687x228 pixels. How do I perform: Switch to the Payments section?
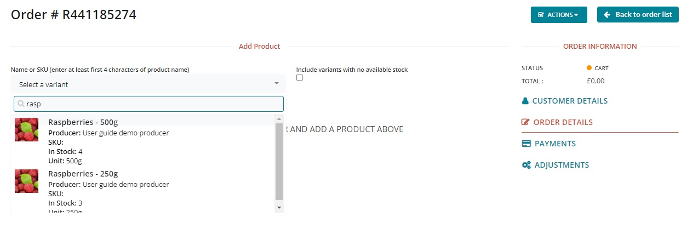pyautogui.click(x=555, y=144)
